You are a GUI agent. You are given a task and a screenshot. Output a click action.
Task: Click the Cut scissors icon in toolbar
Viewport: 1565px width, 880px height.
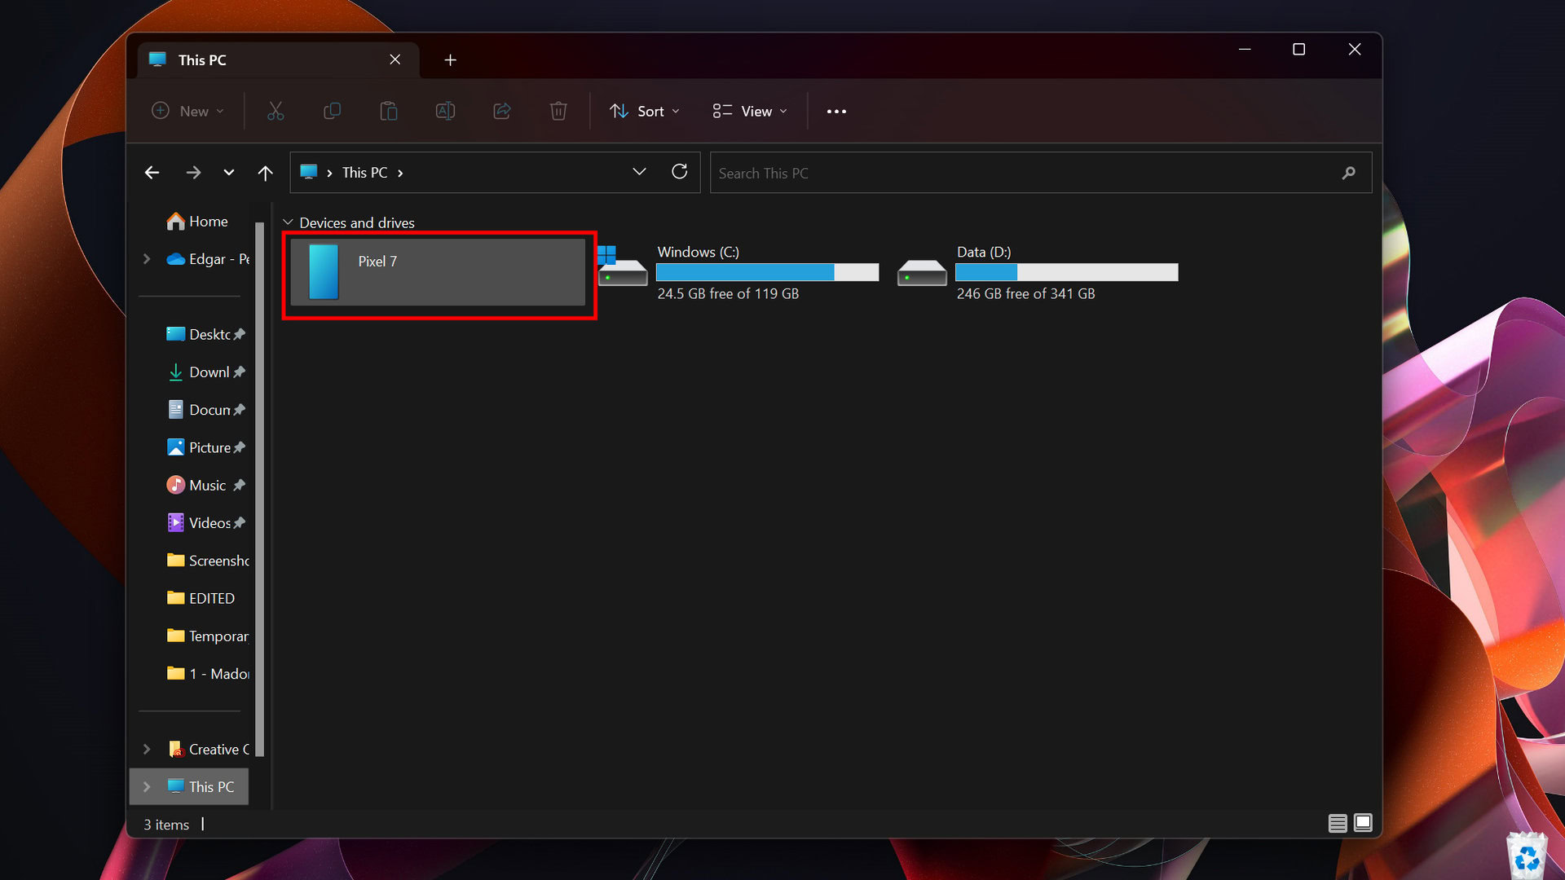276,111
